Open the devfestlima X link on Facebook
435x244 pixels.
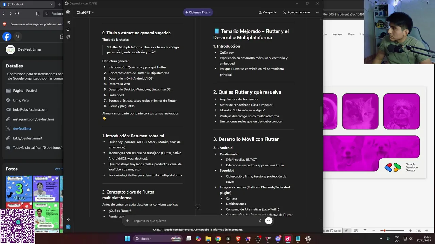click(22, 129)
